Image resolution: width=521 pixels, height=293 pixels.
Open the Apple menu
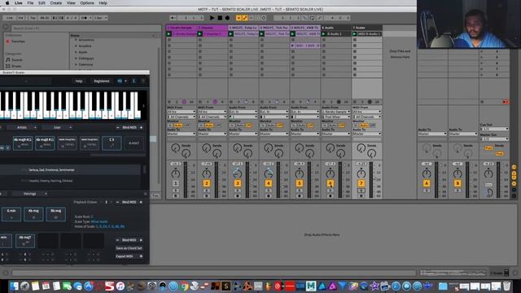point(7,3)
